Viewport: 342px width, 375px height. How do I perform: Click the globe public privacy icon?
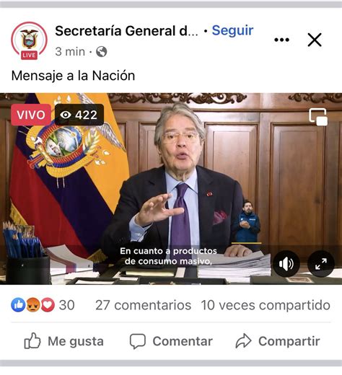coord(102,52)
